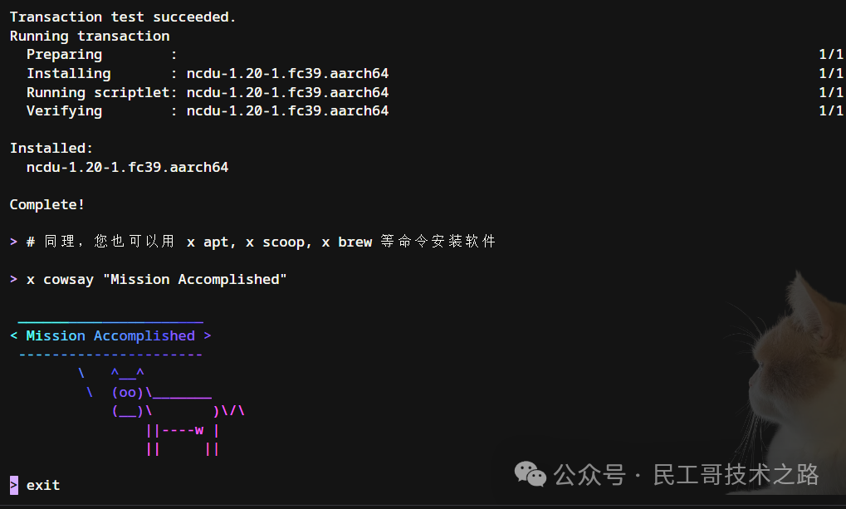846x509 pixels.
Task: Click the "x brew" text in the comment
Action: coord(346,242)
